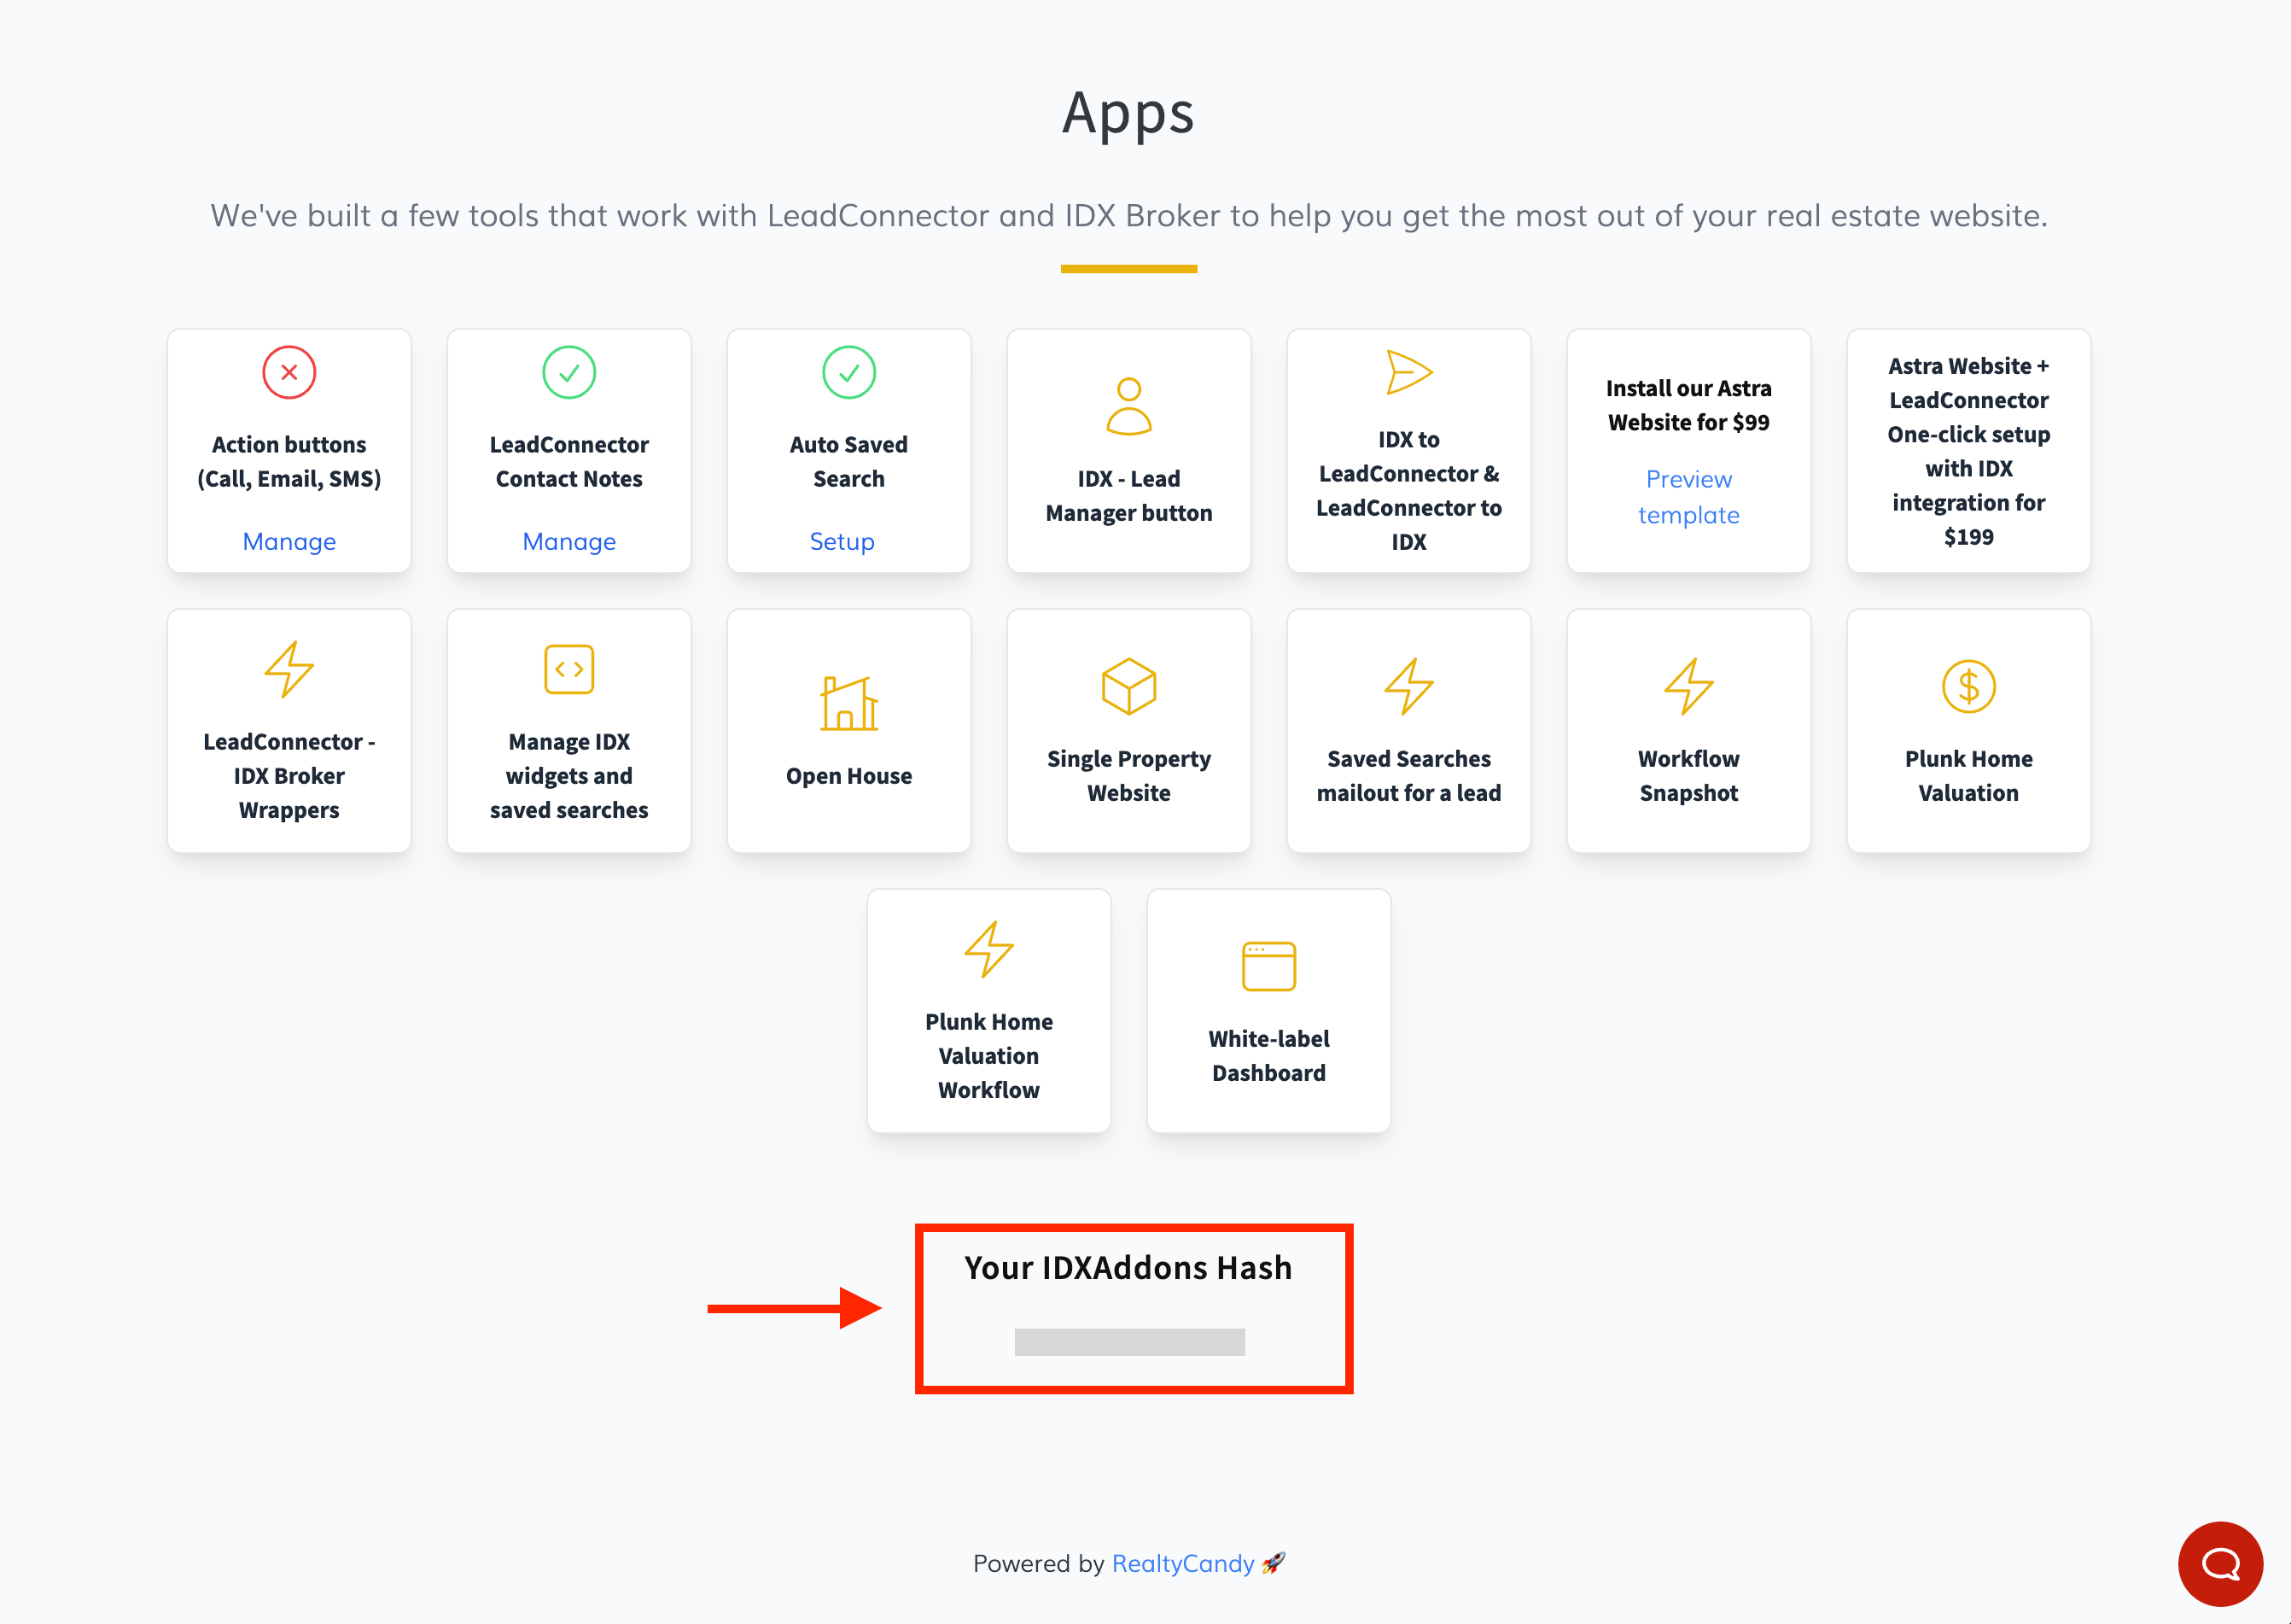
Task: Click the greyed IDXAddons hash value field
Action: tap(1129, 1342)
